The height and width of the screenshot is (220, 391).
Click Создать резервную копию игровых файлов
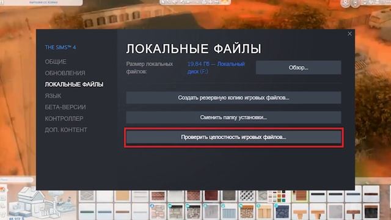(233, 98)
